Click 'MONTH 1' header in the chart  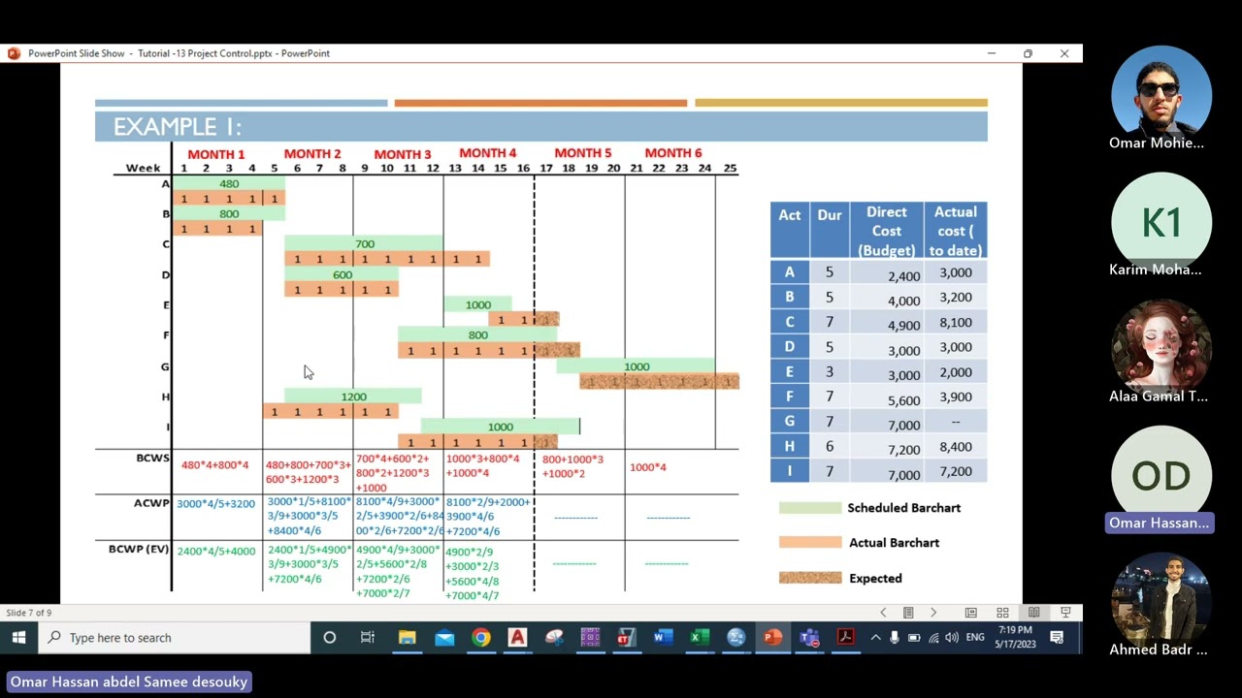pyautogui.click(x=216, y=154)
